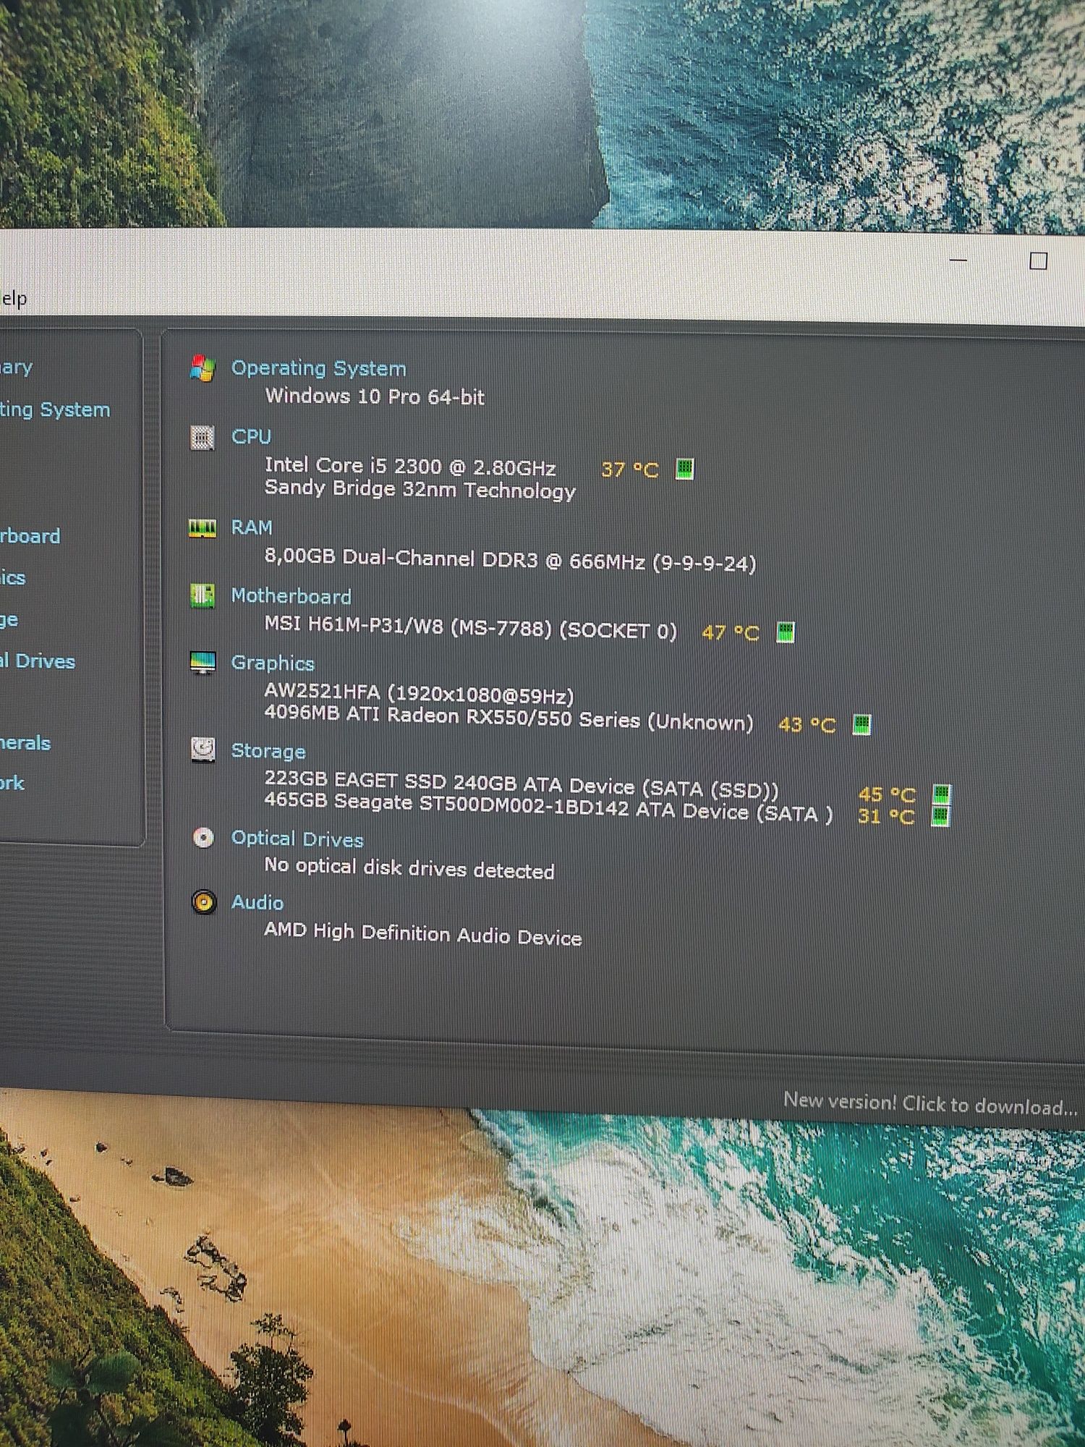The height and width of the screenshot is (1447, 1085).
Task: Click the Operating System Windows flag icon
Action: point(203,368)
